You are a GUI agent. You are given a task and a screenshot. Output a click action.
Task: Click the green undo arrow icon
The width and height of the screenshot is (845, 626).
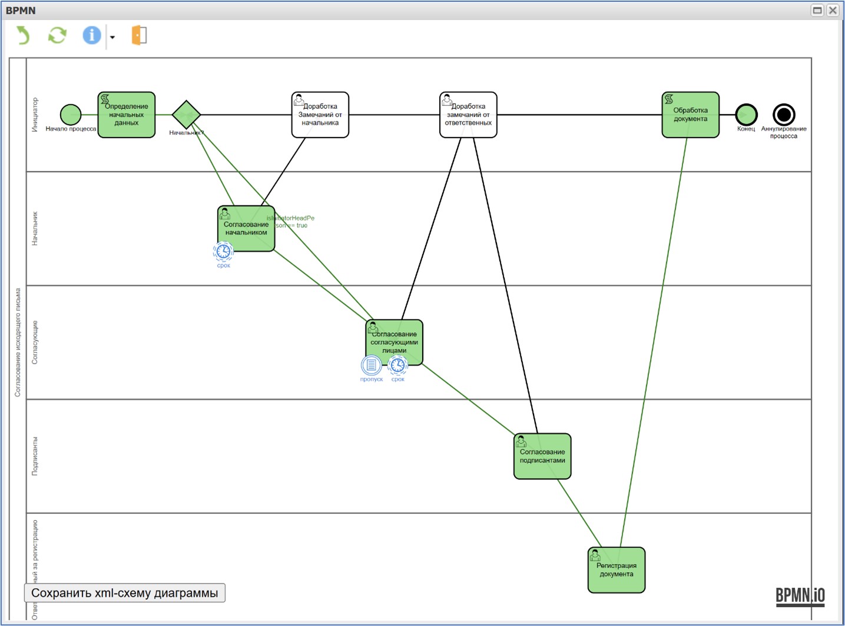coord(22,35)
